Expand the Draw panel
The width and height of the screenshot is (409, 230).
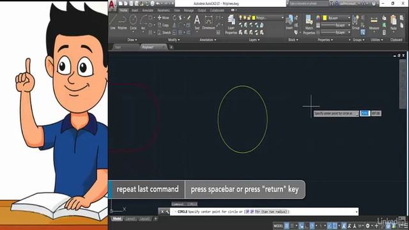(132, 40)
